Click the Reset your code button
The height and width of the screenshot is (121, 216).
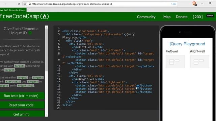22,105
